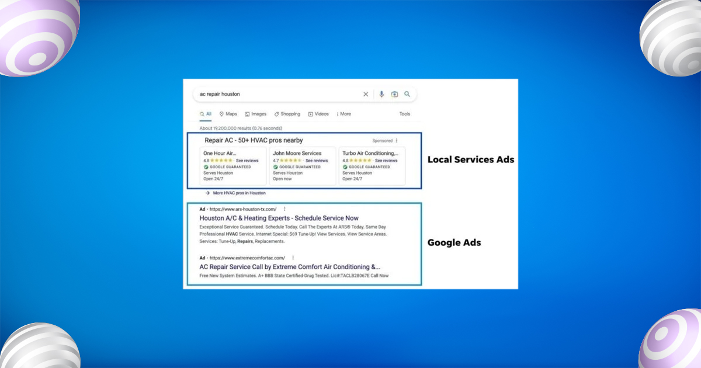Open the Turbo Air Conditioning listing

[370, 153]
